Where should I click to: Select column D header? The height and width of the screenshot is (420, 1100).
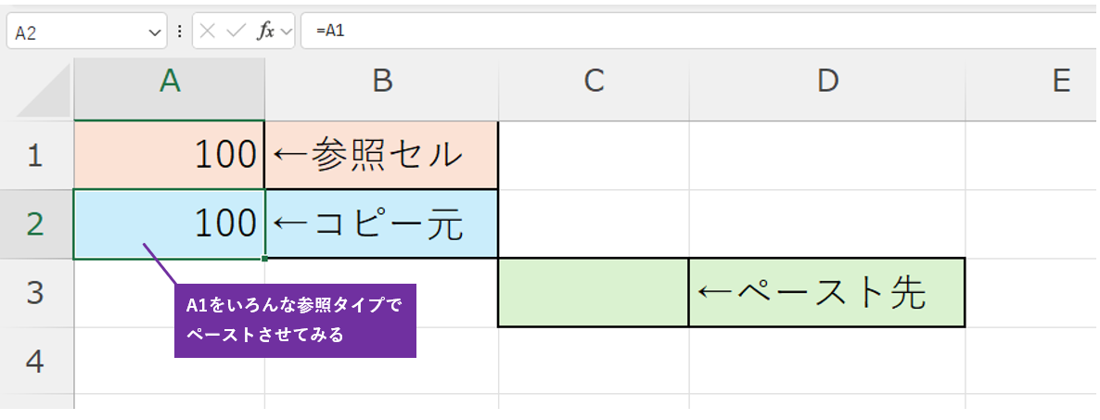tap(827, 82)
